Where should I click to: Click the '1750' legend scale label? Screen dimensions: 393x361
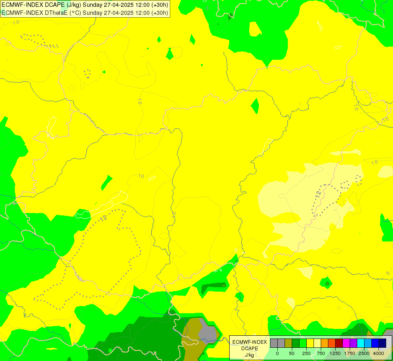pos(350,353)
